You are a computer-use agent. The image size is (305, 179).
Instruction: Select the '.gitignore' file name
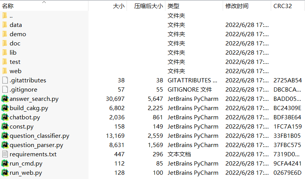coord(23,90)
